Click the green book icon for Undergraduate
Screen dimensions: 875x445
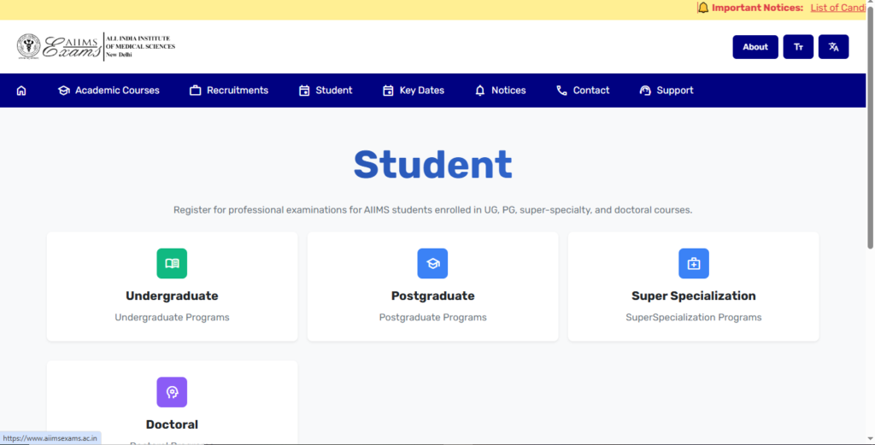click(172, 263)
